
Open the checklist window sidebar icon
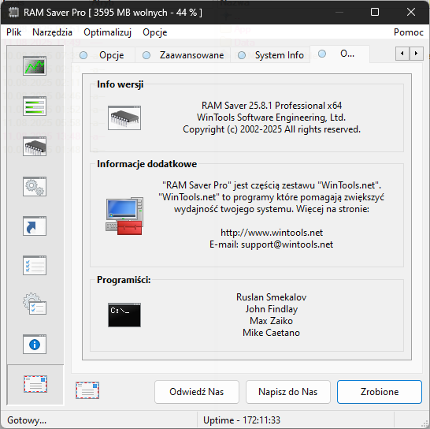click(x=35, y=266)
